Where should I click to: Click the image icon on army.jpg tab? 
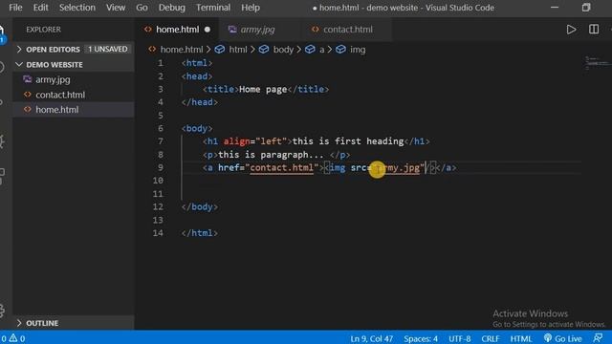(x=232, y=30)
